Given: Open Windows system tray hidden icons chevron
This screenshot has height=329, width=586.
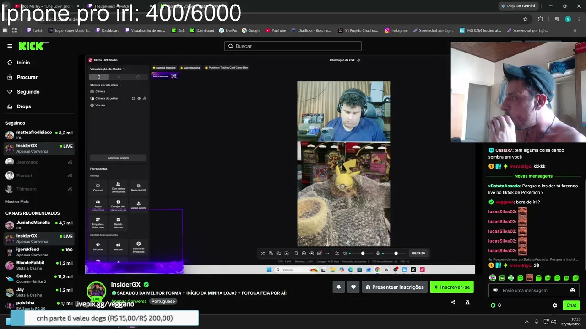Looking at the screenshot, I should pos(526,322).
